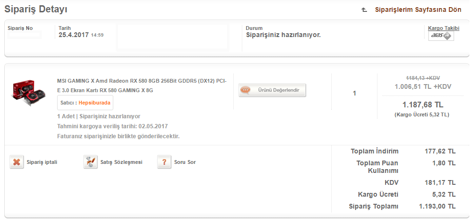476x219 pixels.
Task: Click the red X order cancel icon
Action: (x=17, y=162)
